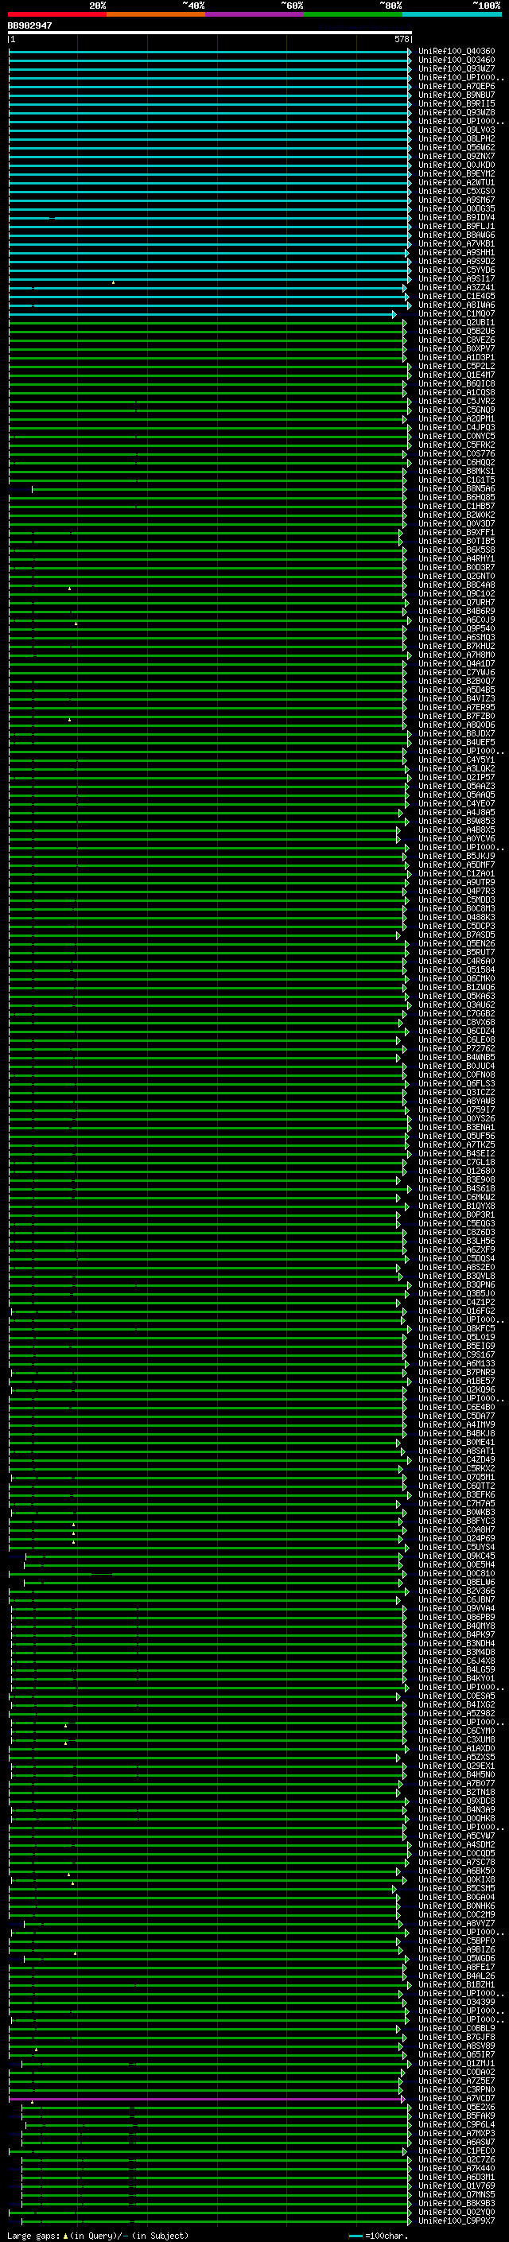
Task: Select hit label UniRef100_B3ENA1
Action: [x=457, y=1128]
